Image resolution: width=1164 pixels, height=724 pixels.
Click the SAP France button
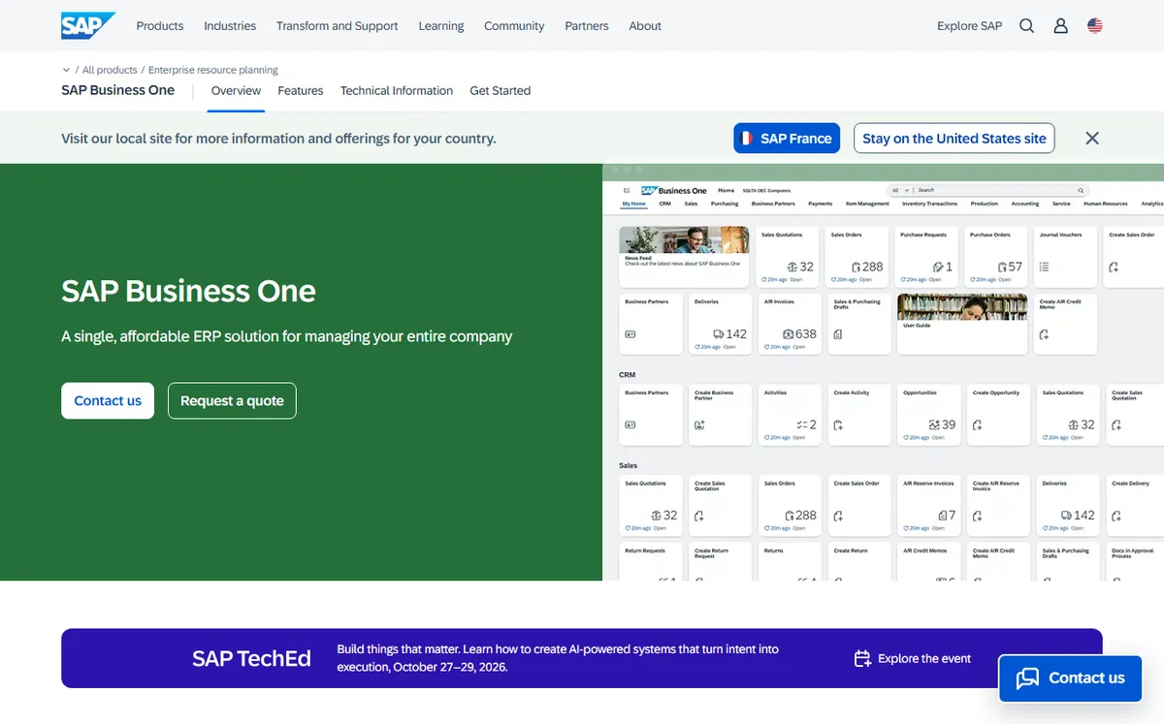[x=787, y=139]
